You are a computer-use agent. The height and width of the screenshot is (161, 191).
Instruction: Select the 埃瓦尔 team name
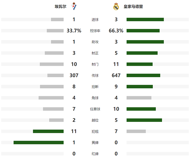pyautogui.click(x=60, y=6)
